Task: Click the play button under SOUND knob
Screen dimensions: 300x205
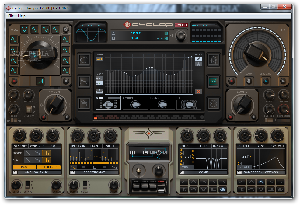Action: coord(254,117)
